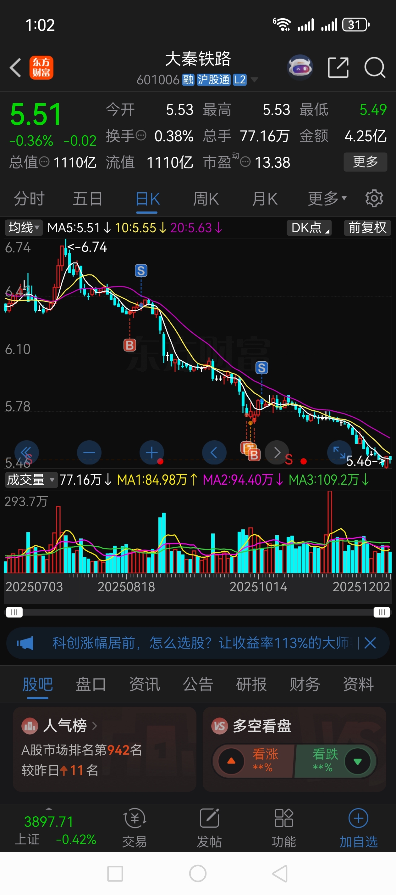Open the search magnifier icon
This screenshot has height=895, width=396.
[x=375, y=67]
